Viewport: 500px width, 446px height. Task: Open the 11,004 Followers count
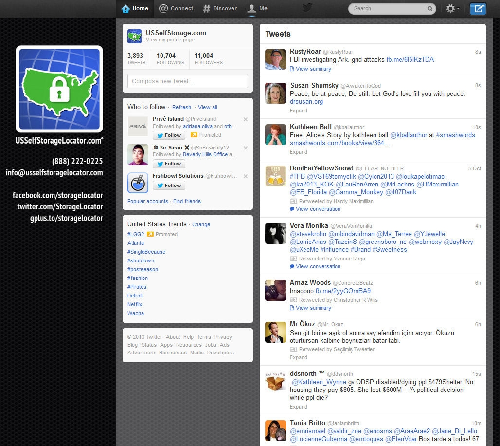point(209,59)
